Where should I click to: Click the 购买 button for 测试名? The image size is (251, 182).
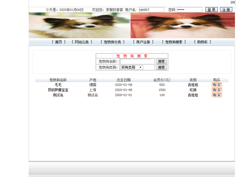click(x=217, y=95)
